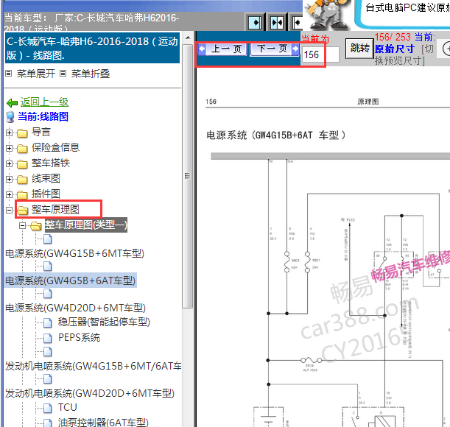Click the computer icon beside 当前:线路图
This screenshot has height=427, width=450.
[10, 117]
